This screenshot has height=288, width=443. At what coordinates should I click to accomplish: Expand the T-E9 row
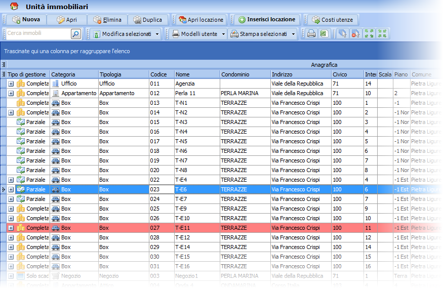click(11, 209)
